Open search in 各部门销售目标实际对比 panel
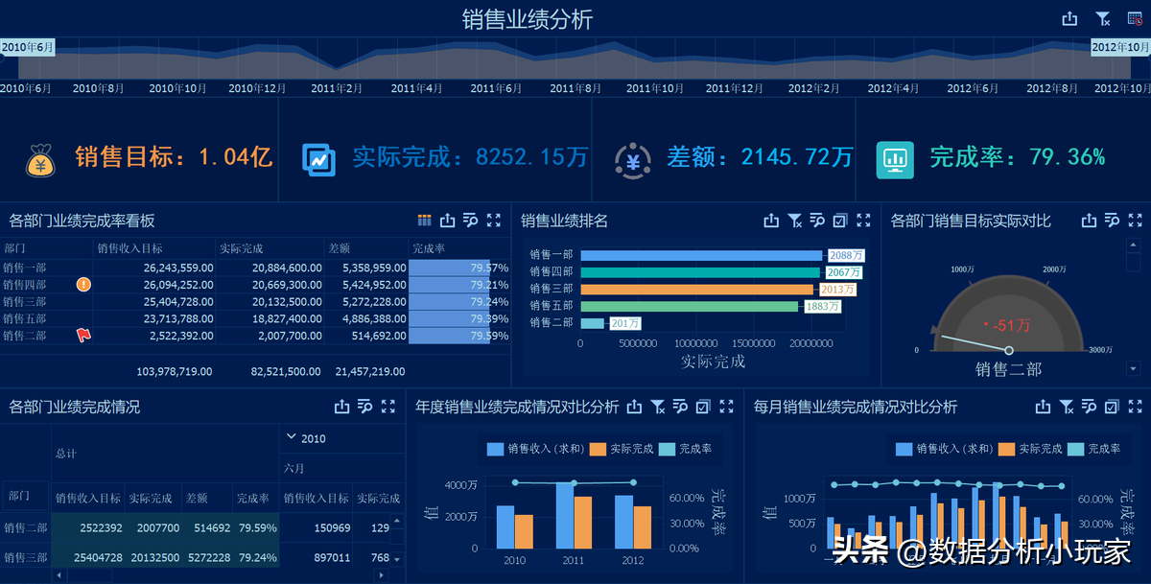This screenshot has width=1151, height=584. [x=1112, y=221]
